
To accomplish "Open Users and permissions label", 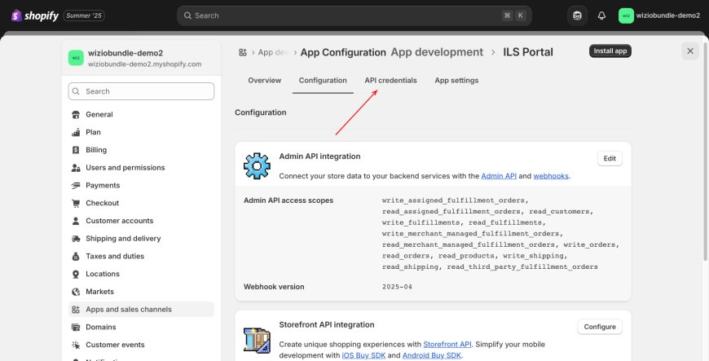I will [126, 168].
